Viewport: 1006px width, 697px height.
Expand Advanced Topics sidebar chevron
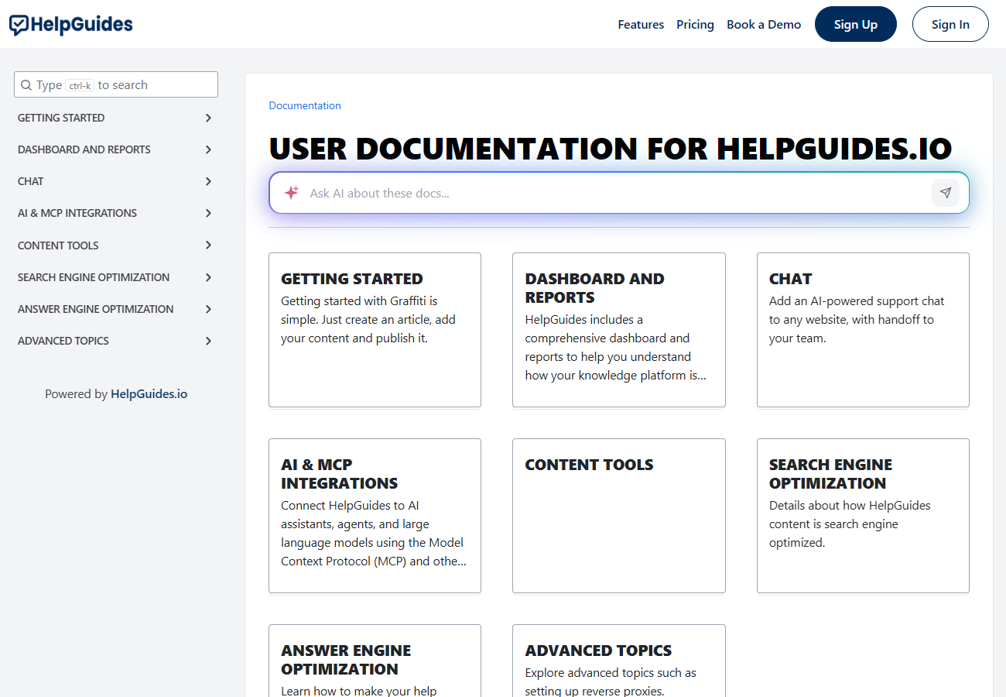(x=208, y=341)
